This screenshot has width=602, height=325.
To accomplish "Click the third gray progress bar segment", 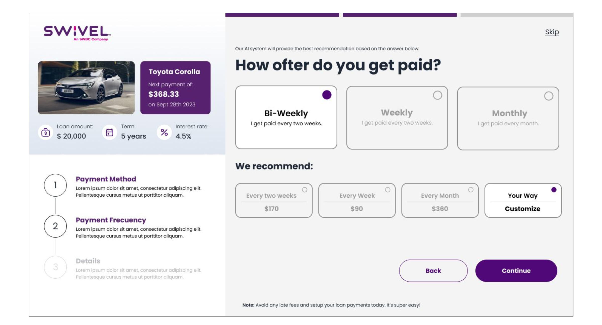I will 516,15.
